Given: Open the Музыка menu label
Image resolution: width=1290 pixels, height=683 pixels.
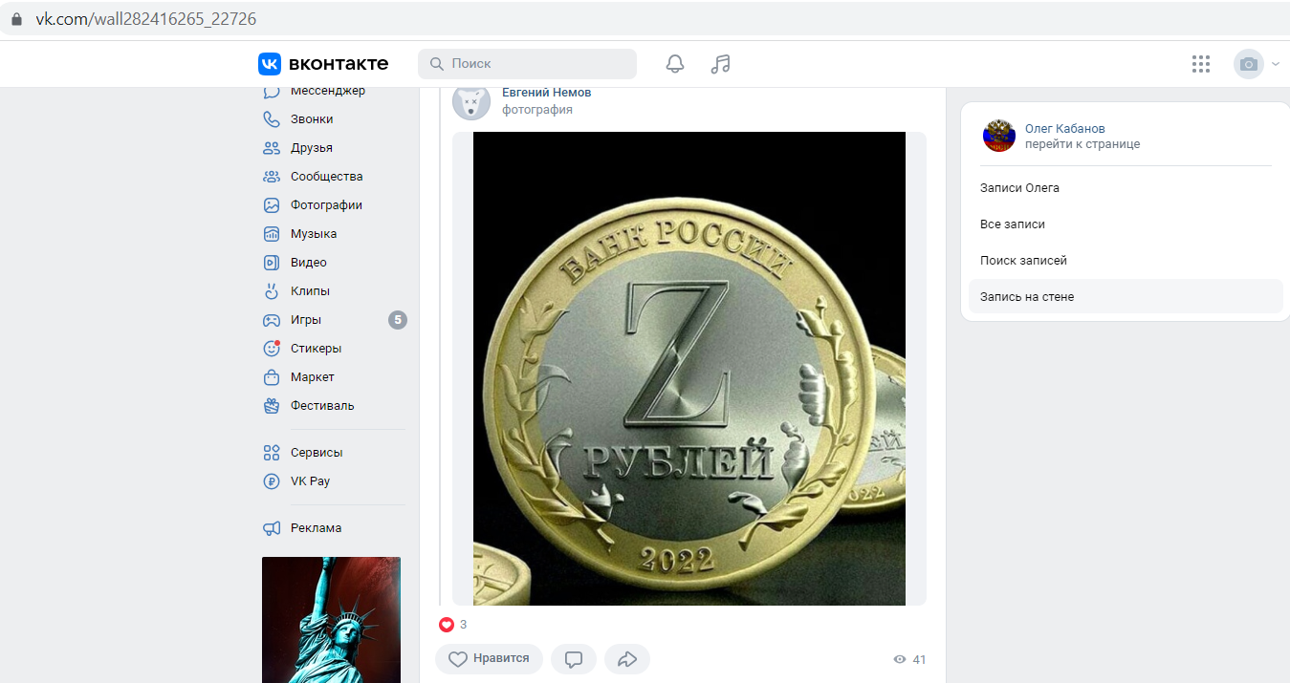Looking at the screenshot, I should coord(314,234).
